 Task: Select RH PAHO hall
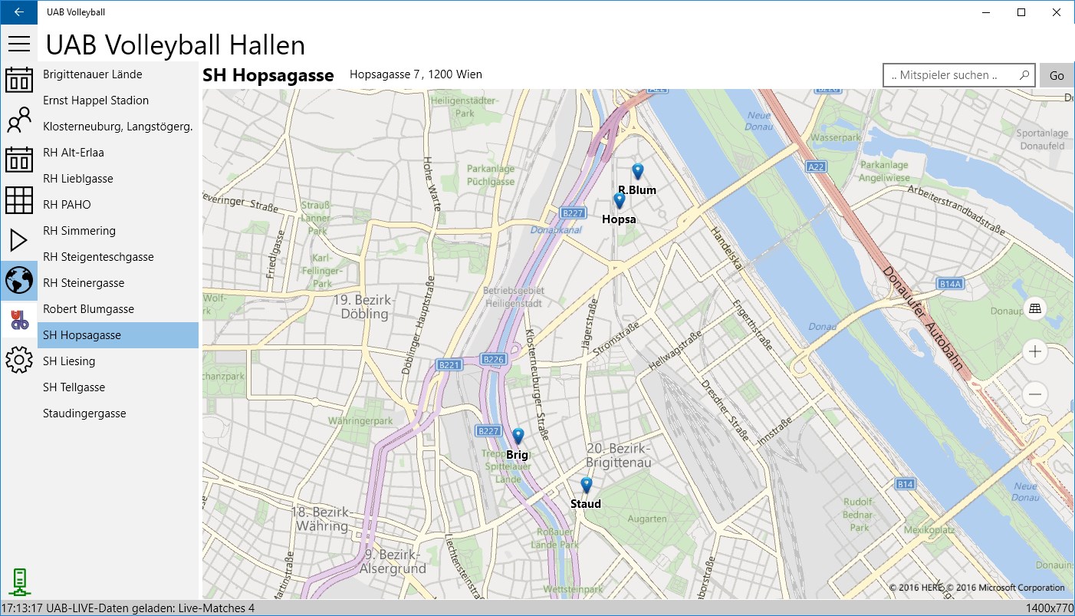tap(118, 205)
